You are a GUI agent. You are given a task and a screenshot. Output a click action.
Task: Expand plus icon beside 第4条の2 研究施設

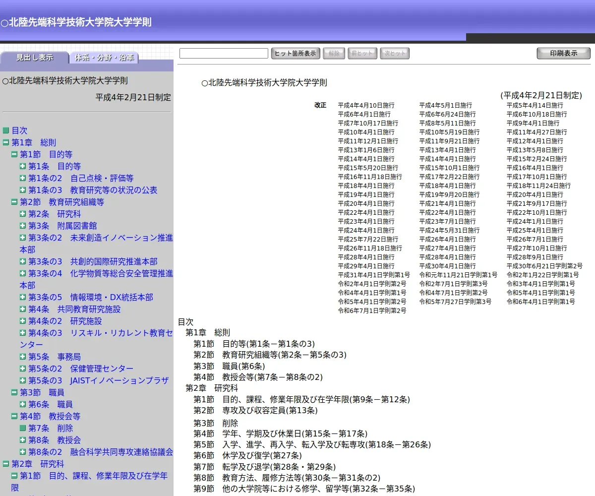click(x=23, y=321)
